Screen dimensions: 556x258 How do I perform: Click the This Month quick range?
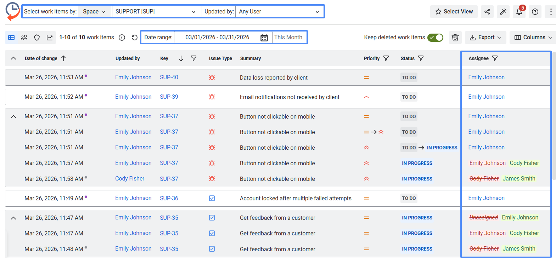(x=288, y=38)
